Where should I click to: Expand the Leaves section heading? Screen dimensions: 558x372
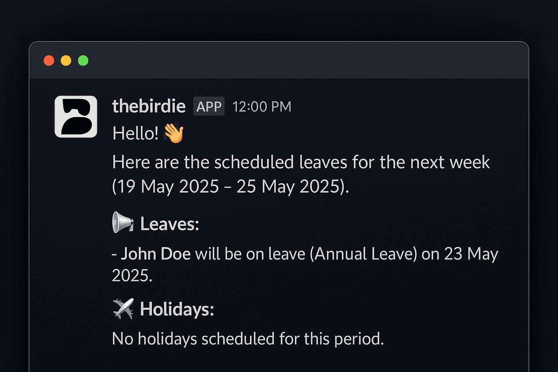[x=169, y=223]
